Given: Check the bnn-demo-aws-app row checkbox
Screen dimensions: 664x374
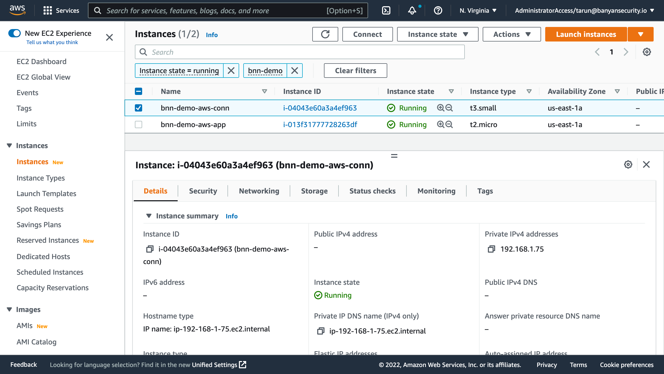Looking at the screenshot, I should 139,124.
